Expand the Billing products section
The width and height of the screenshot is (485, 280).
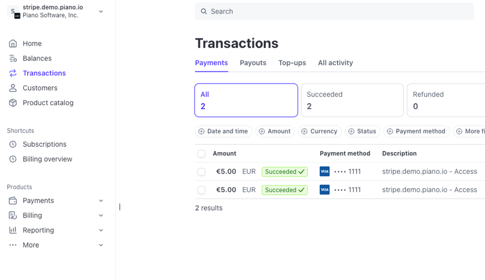(x=101, y=216)
